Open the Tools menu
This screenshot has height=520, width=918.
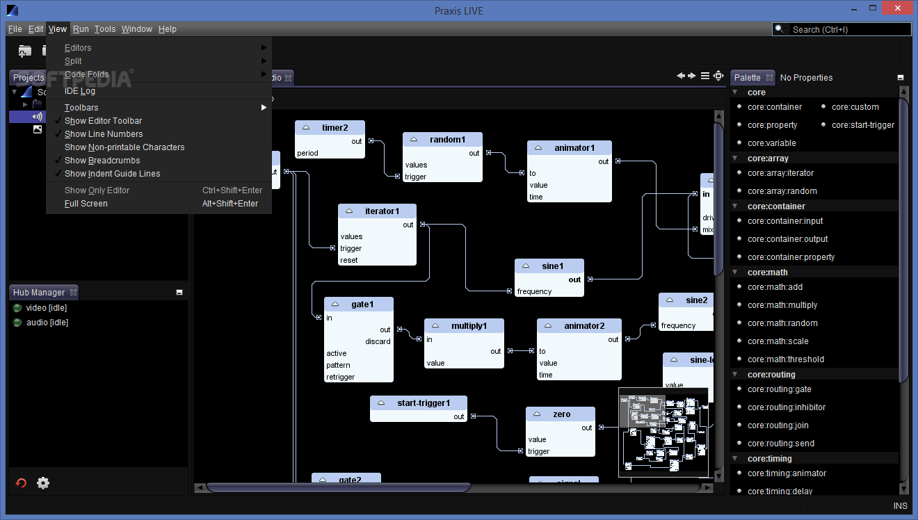coord(105,29)
